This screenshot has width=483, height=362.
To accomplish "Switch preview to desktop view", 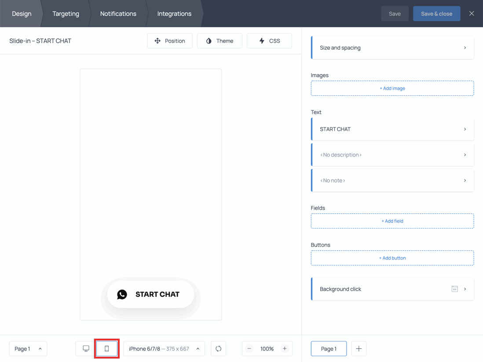I will (x=85, y=348).
